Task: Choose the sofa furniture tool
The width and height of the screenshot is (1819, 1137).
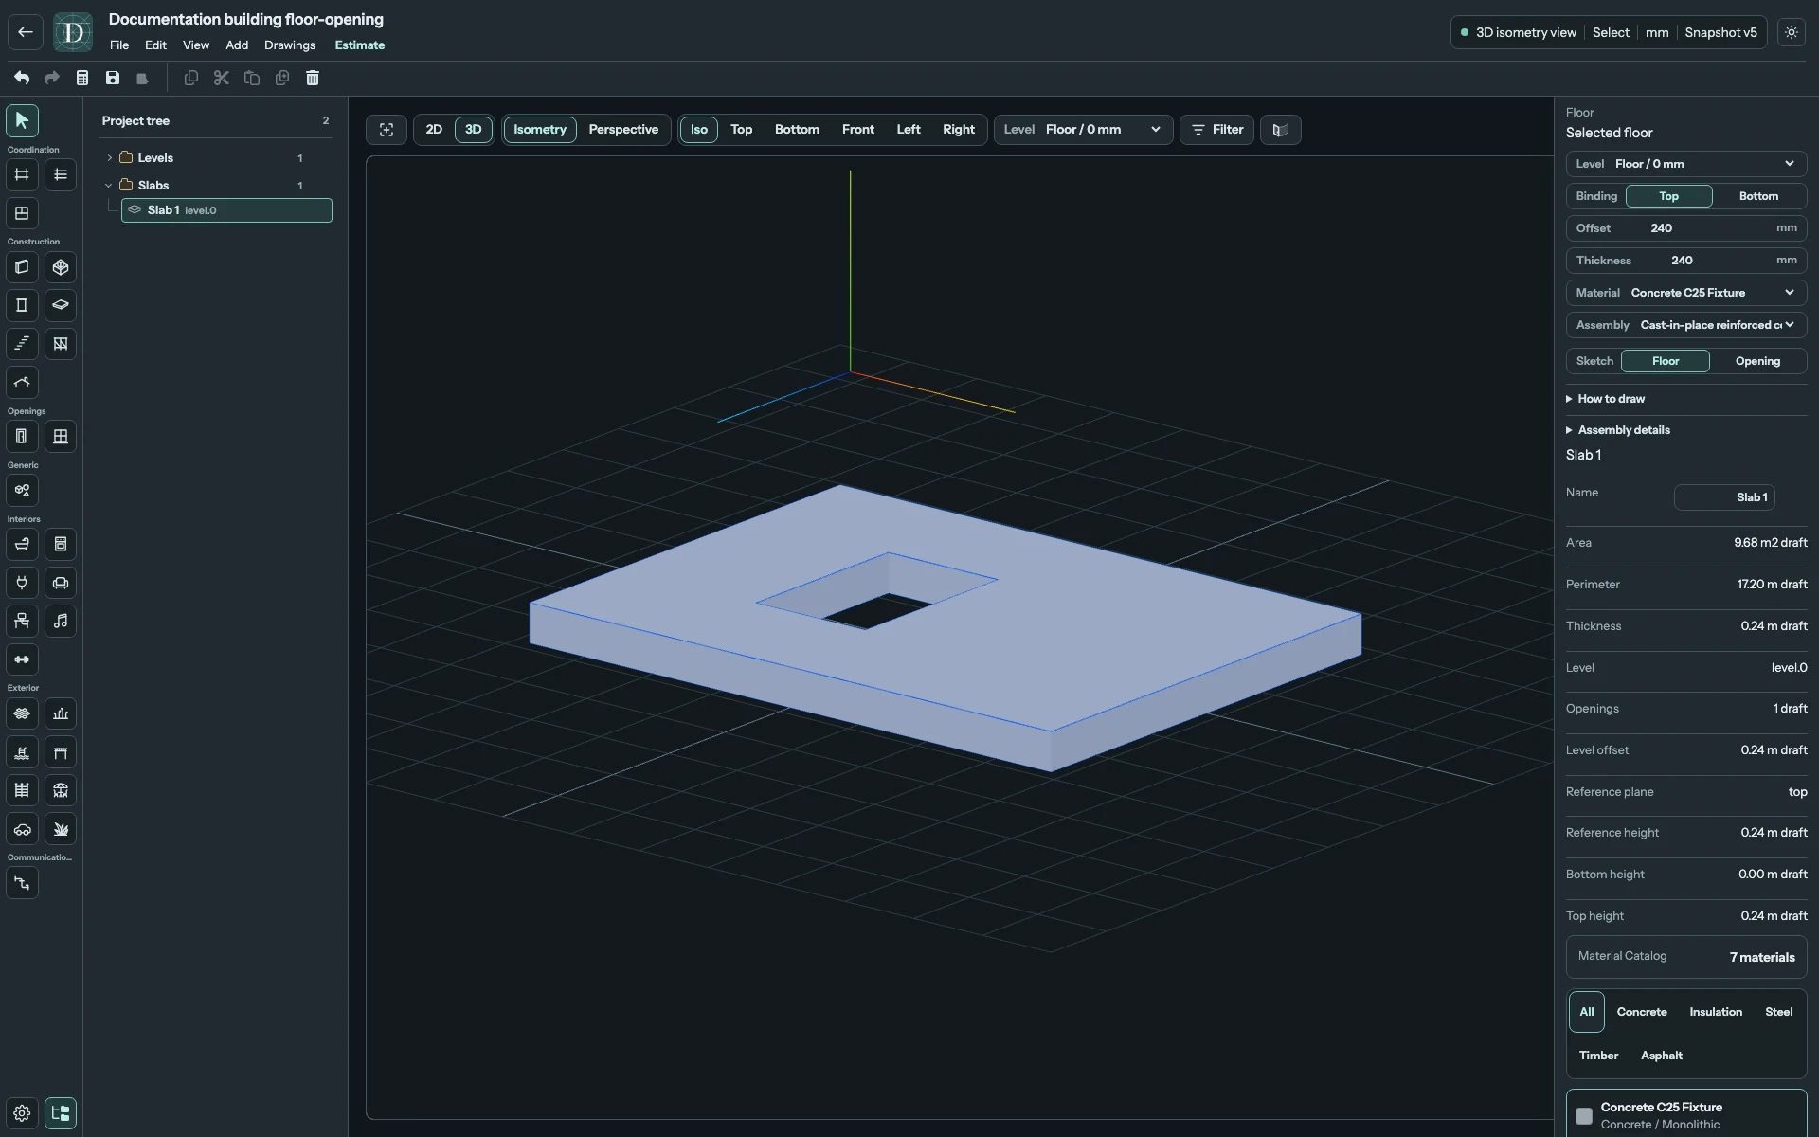Action: click(61, 583)
